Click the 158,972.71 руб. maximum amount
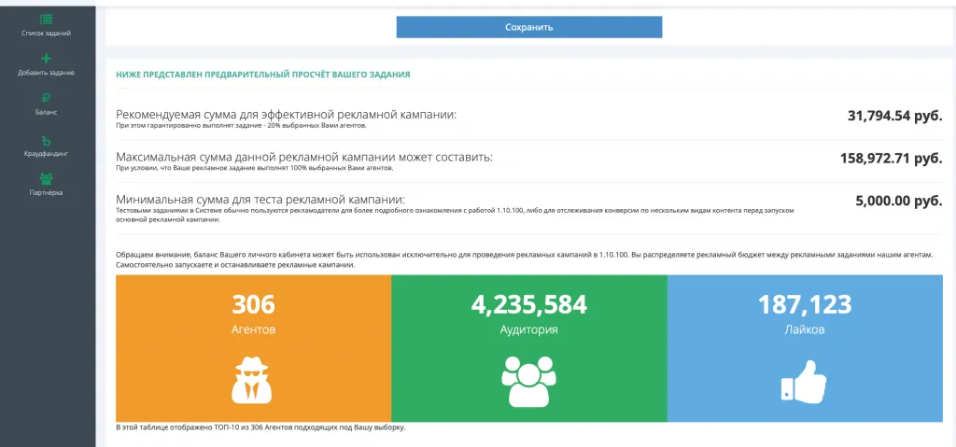Screen dimensions: 956x447 point(892,158)
